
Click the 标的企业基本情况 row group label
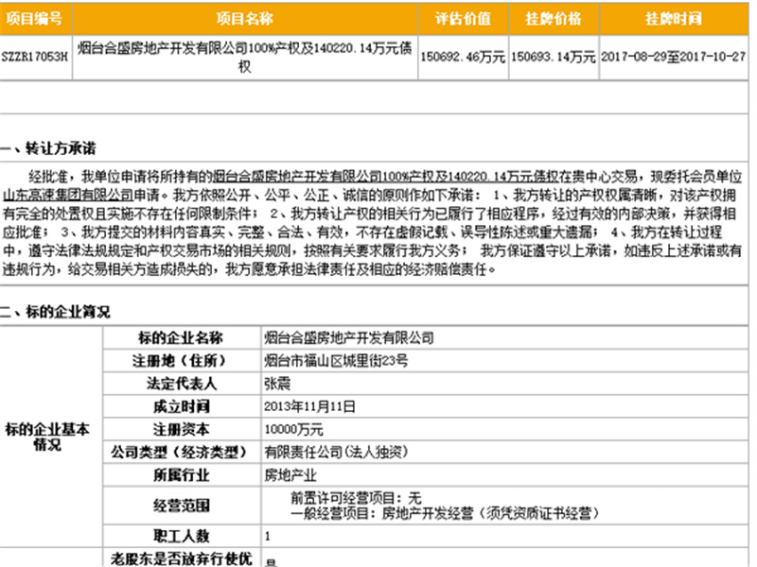[47, 437]
